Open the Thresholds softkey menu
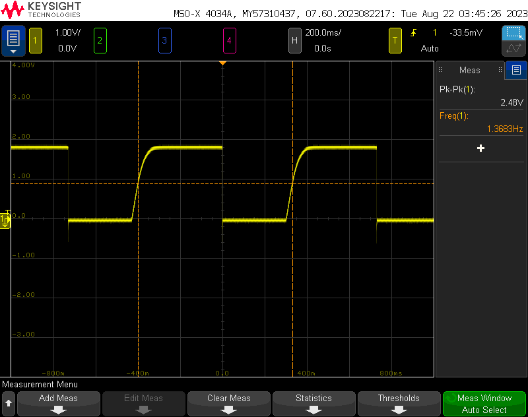This screenshot has height=417, width=528. [399, 403]
